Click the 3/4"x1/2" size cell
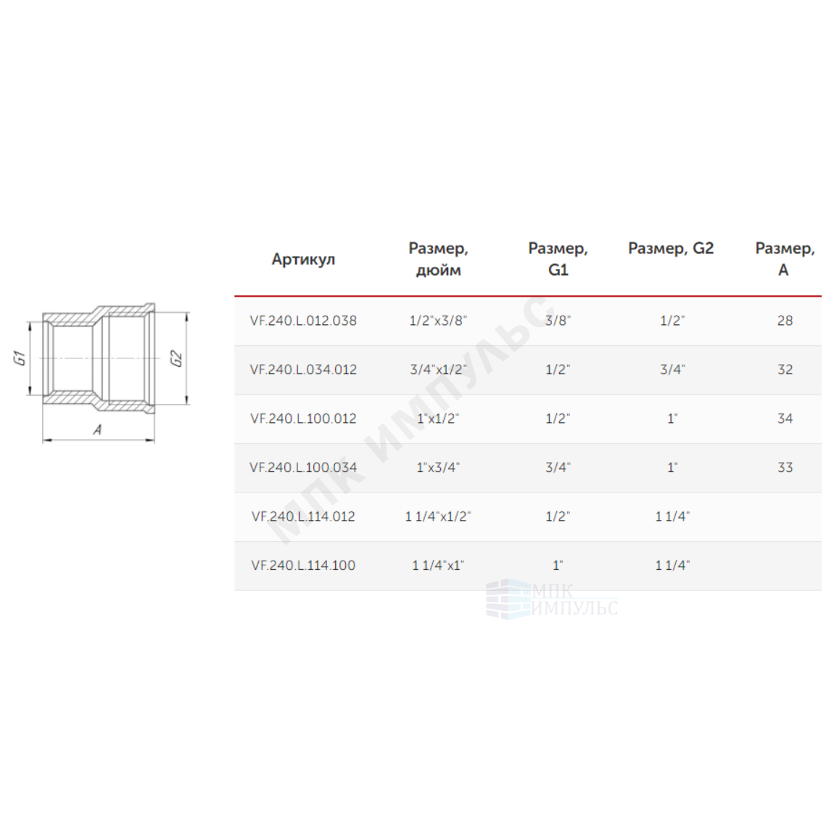 click(438, 370)
